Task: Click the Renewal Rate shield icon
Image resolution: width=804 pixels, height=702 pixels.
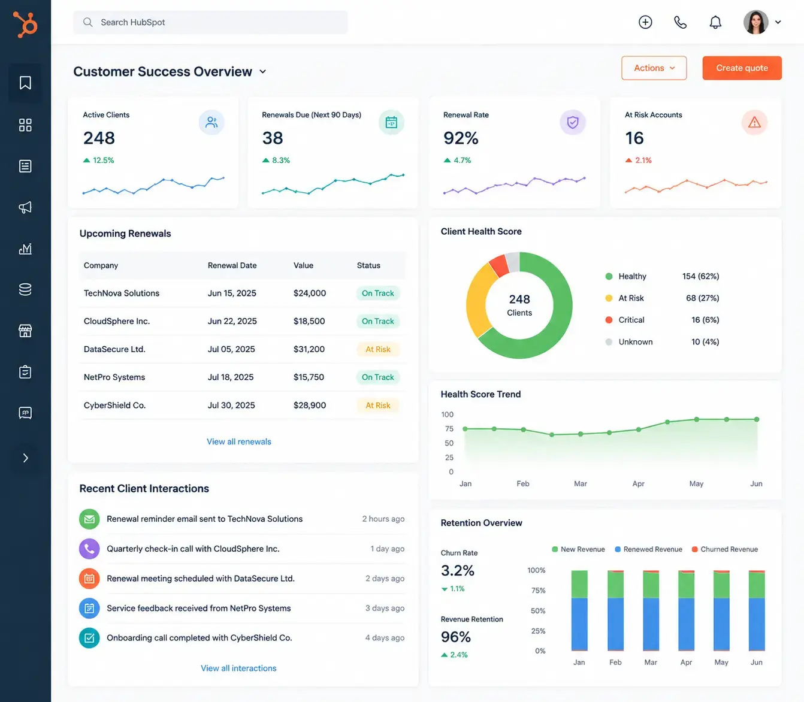Action: click(573, 122)
